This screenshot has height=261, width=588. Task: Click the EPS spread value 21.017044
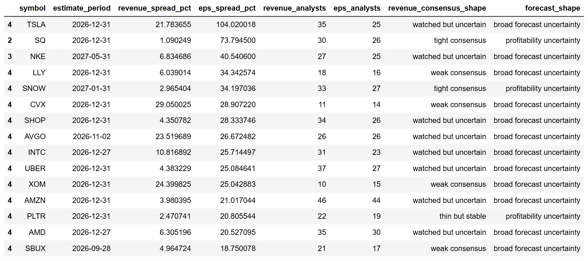pos(238,201)
